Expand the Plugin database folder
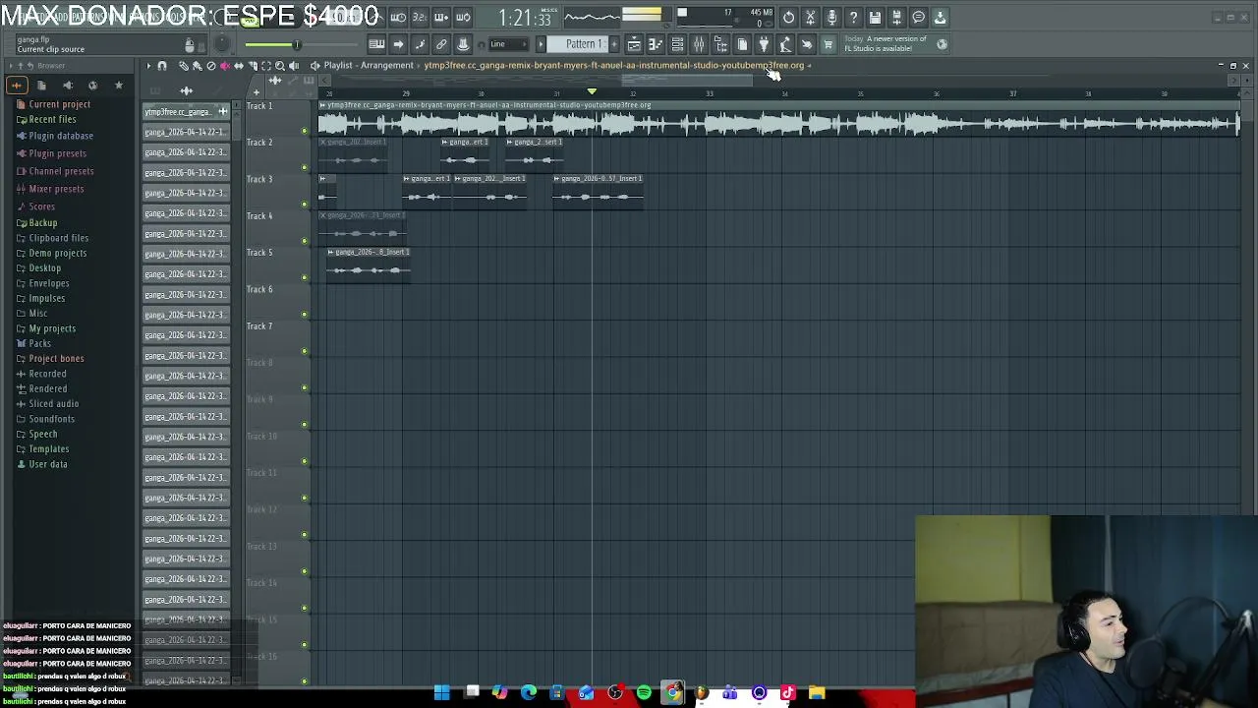 (61, 136)
